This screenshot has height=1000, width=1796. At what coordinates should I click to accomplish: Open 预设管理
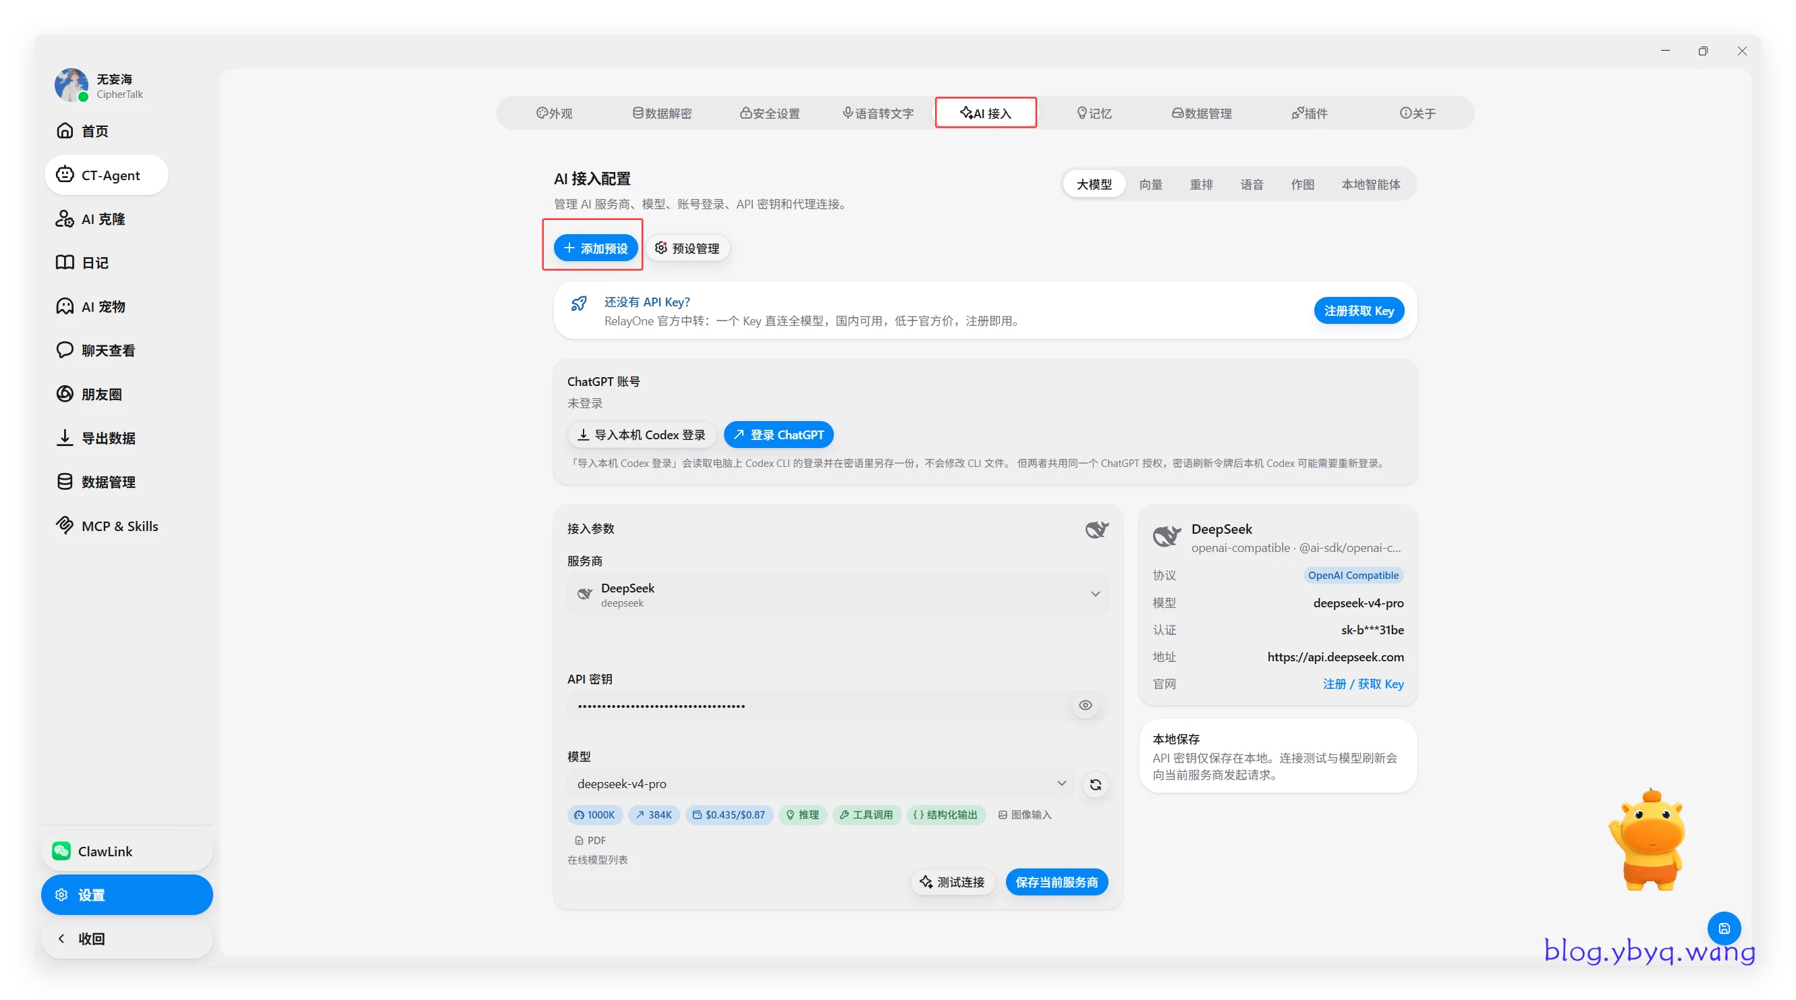[x=687, y=249]
